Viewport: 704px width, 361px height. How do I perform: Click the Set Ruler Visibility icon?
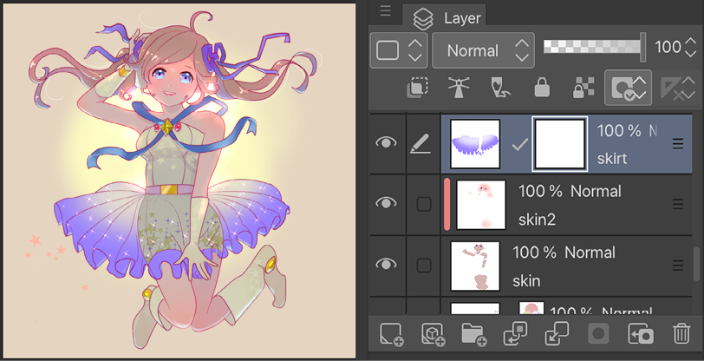click(677, 88)
